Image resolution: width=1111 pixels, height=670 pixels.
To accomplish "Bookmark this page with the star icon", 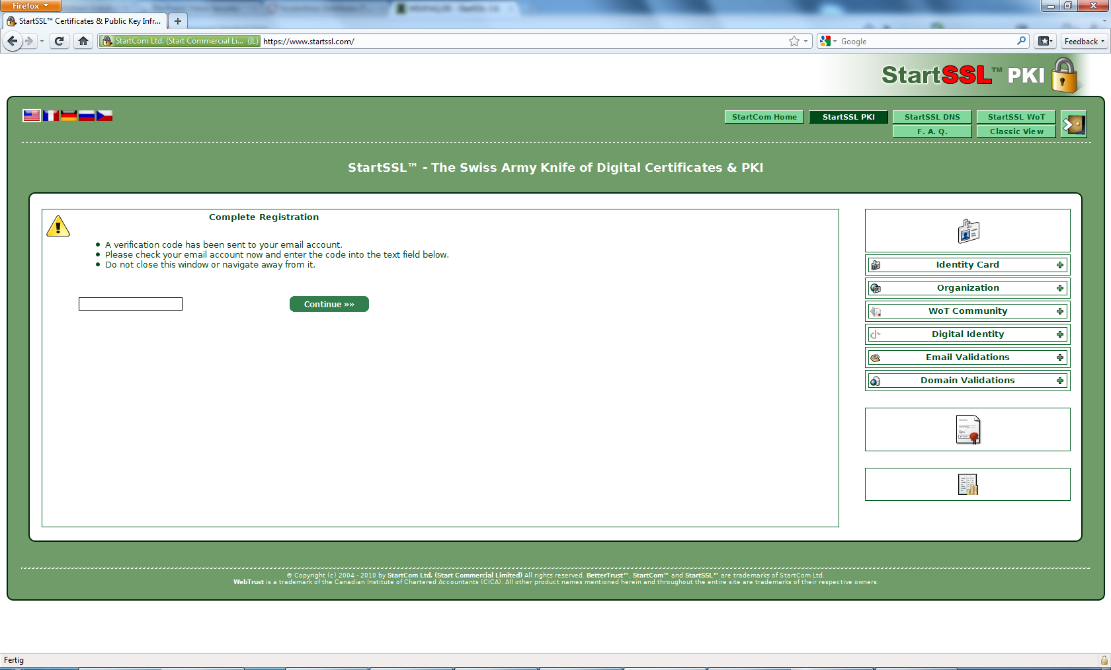I will 794,41.
